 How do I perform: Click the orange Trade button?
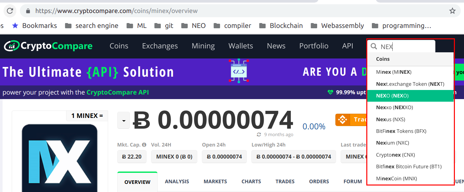351,120
